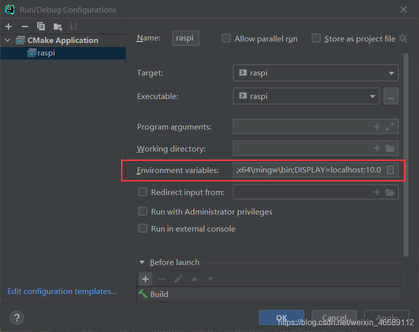Copy the selected configuration
419x332 pixels.
pyautogui.click(x=41, y=26)
